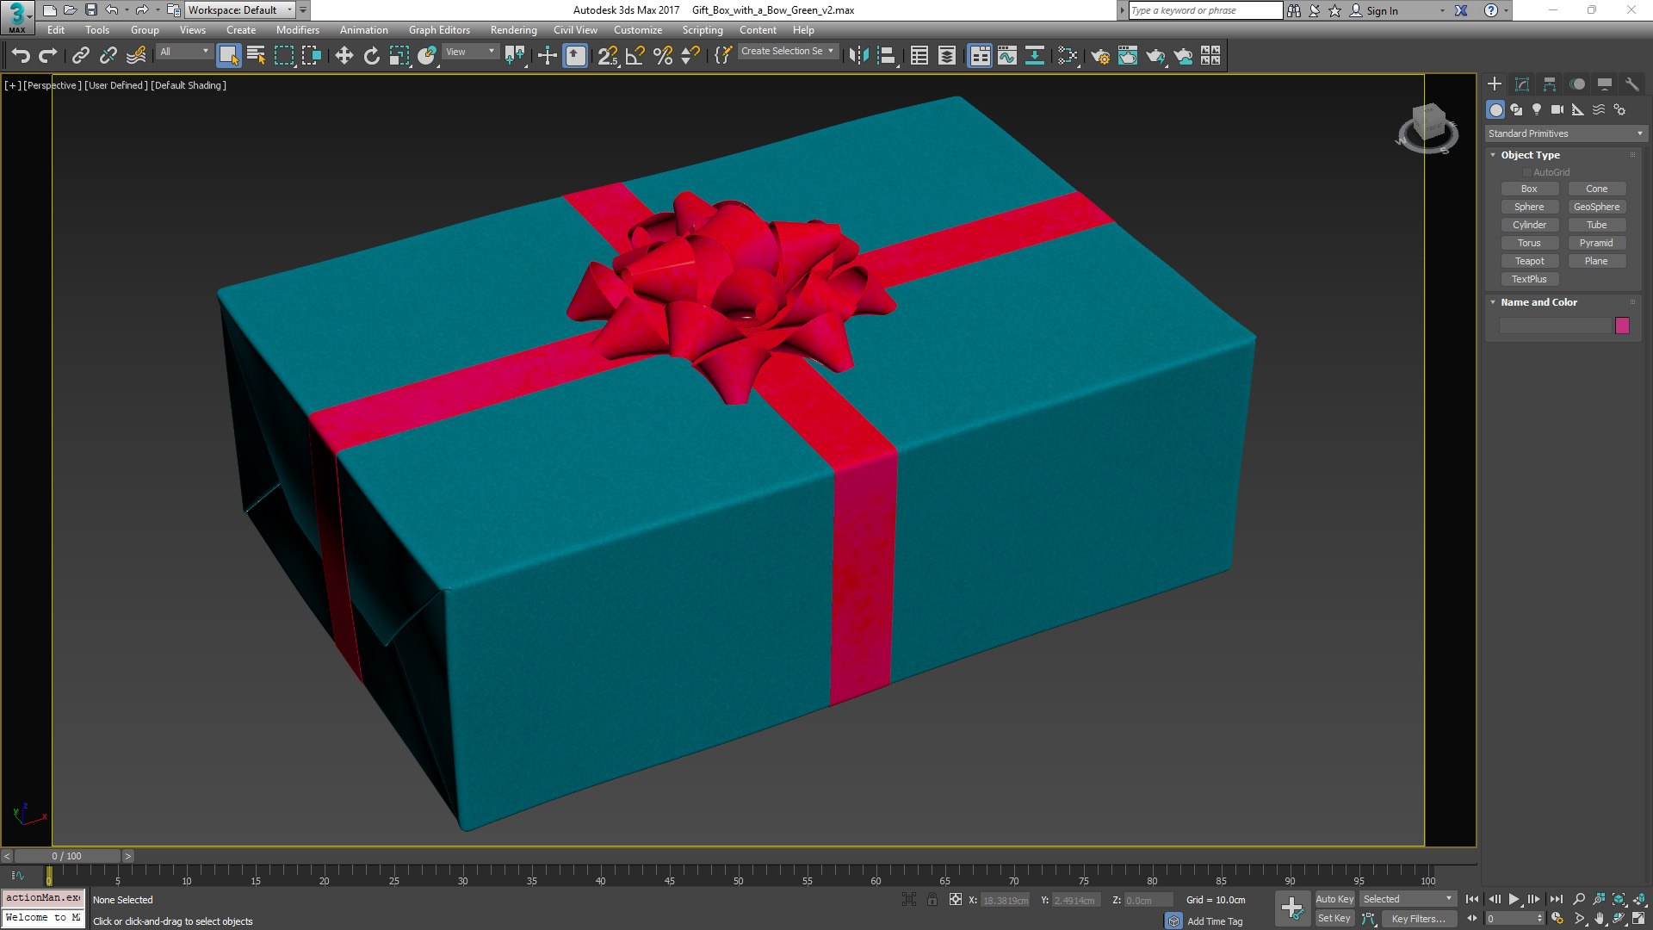This screenshot has width=1653, height=930.
Task: Toggle Spinner Snap
Action: 690,56
